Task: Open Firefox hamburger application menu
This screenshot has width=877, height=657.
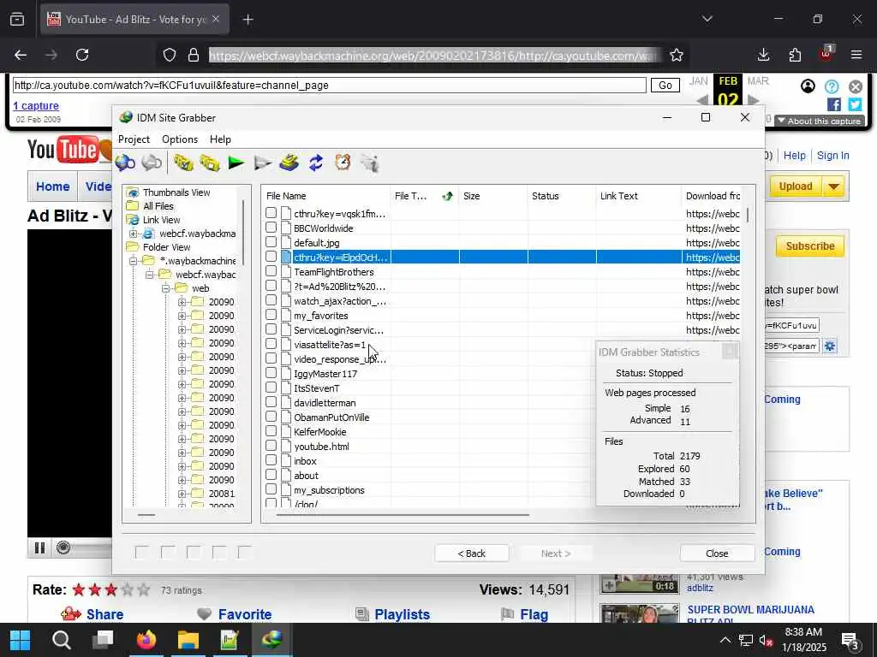Action: (856, 55)
